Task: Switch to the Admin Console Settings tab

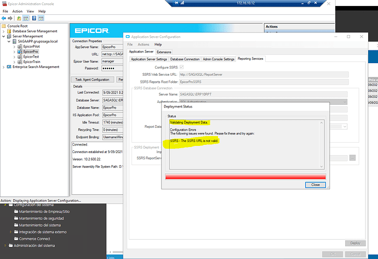Action: (x=219, y=59)
